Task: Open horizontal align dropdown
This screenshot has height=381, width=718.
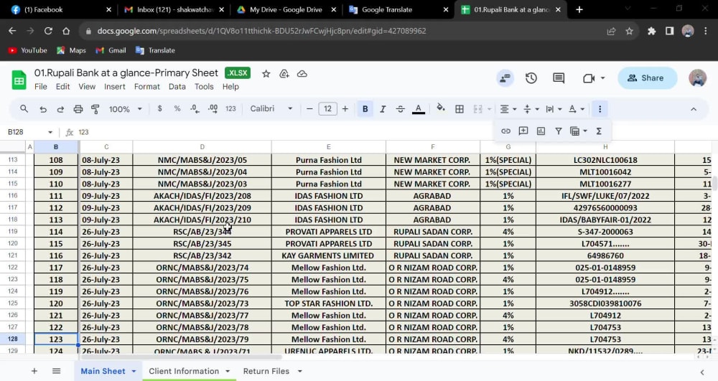Action: pyautogui.click(x=508, y=109)
